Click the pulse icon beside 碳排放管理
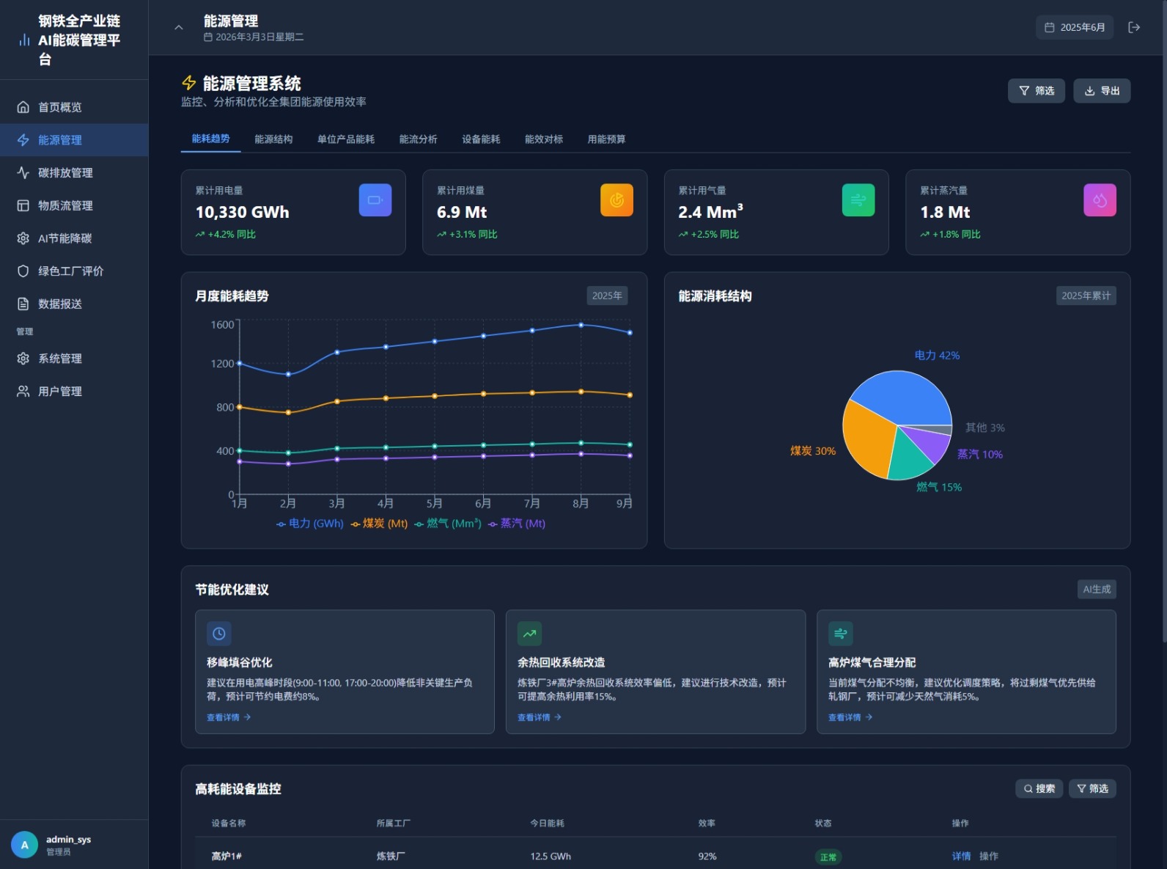This screenshot has width=1167, height=869. click(23, 173)
